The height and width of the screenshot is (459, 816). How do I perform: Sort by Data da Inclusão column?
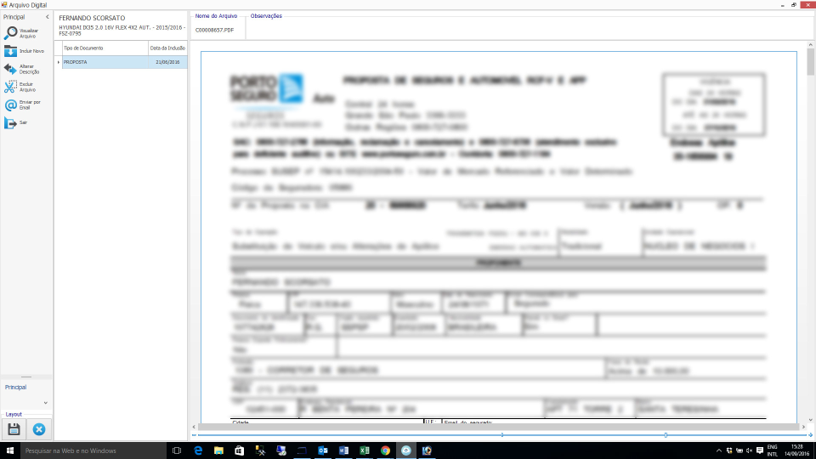(167, 48)
